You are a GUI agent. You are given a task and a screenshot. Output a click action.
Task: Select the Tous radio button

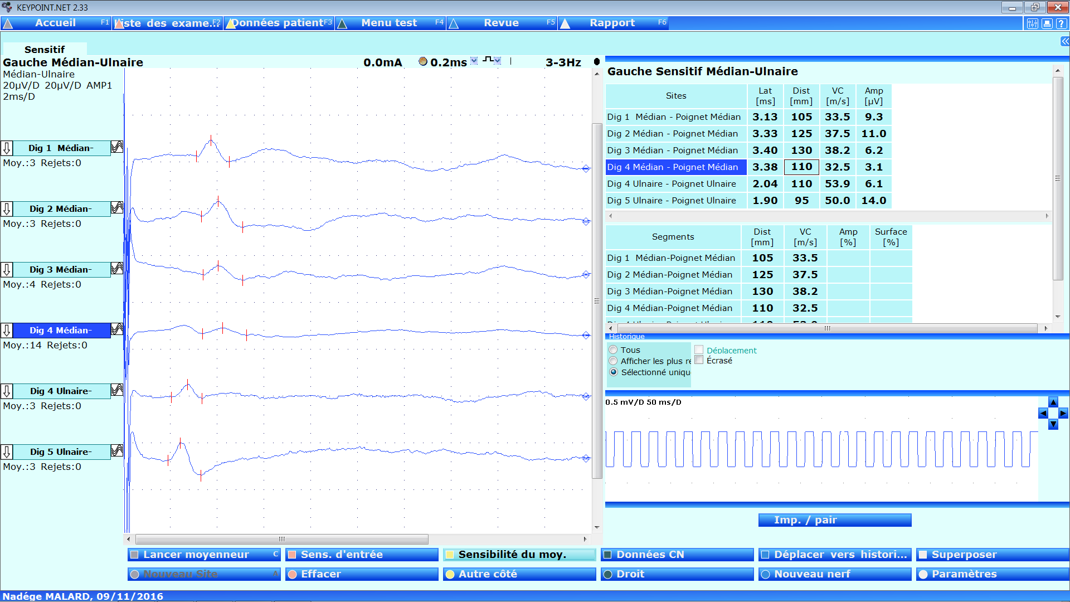click(614, 350)
